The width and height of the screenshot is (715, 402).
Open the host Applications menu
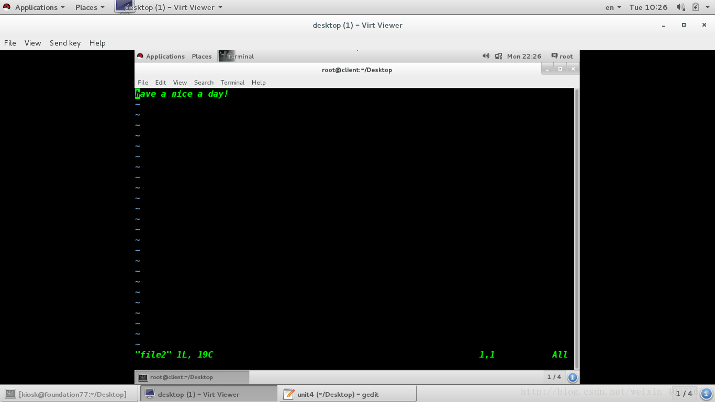coord(40,7)
